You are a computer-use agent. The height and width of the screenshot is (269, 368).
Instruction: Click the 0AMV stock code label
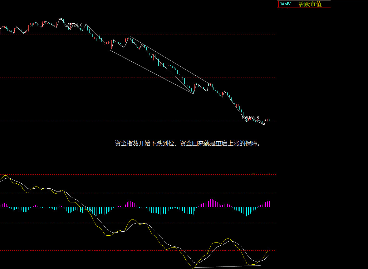[285, 4]
